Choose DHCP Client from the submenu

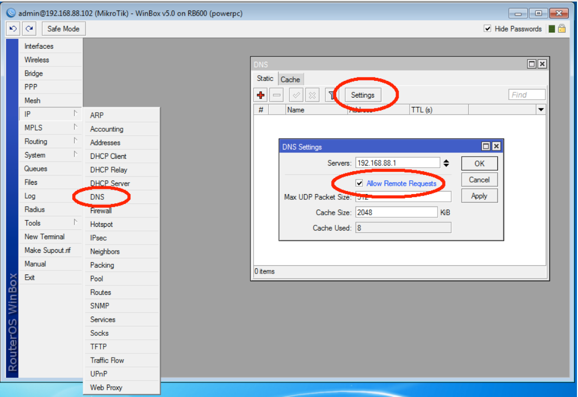122,156
